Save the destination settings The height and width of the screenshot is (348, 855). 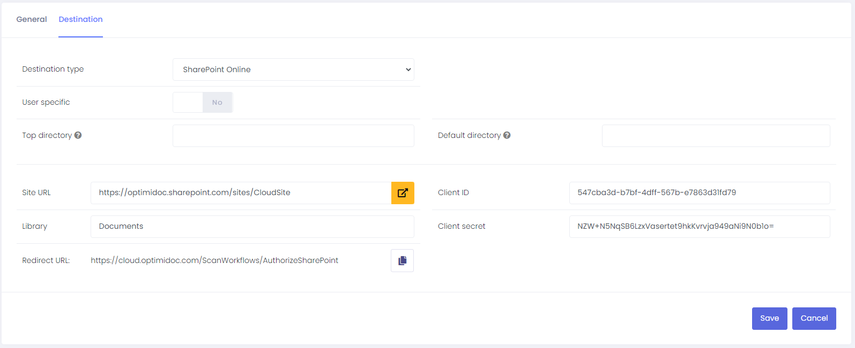[769, 319]
